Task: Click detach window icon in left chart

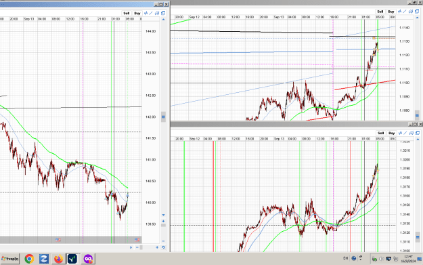Action: 163,13
